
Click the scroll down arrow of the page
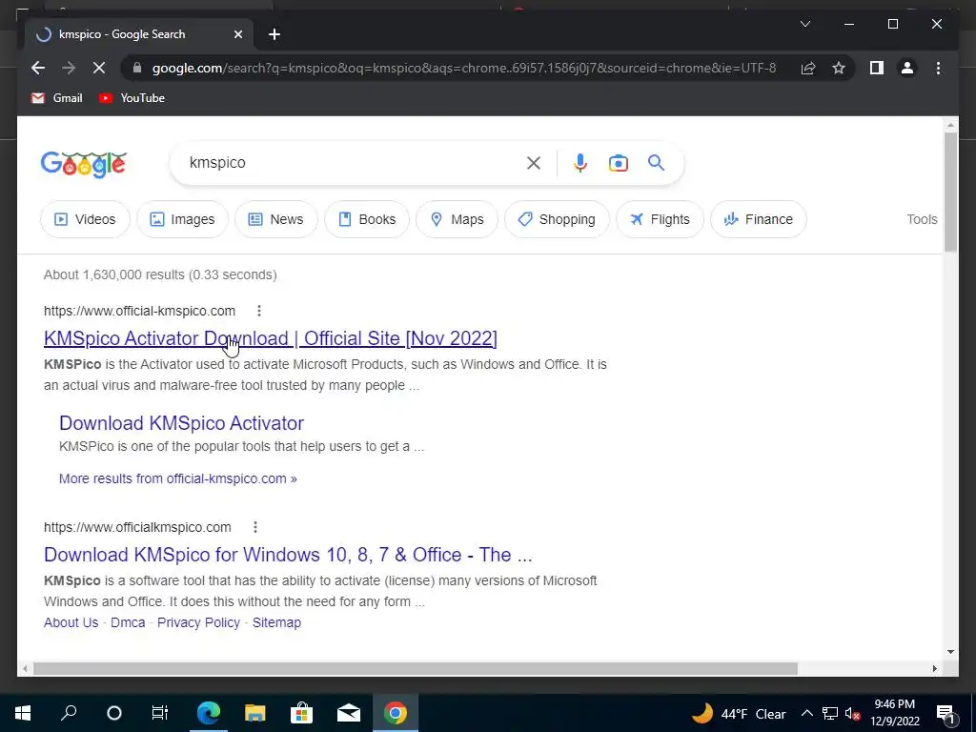tap(950, 652)
